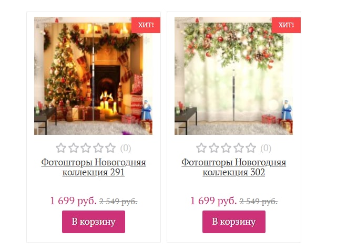Screen dimensions: 347x252
Task: Rate collection 302 with the fourth star
Action: (x=239, y=148)
